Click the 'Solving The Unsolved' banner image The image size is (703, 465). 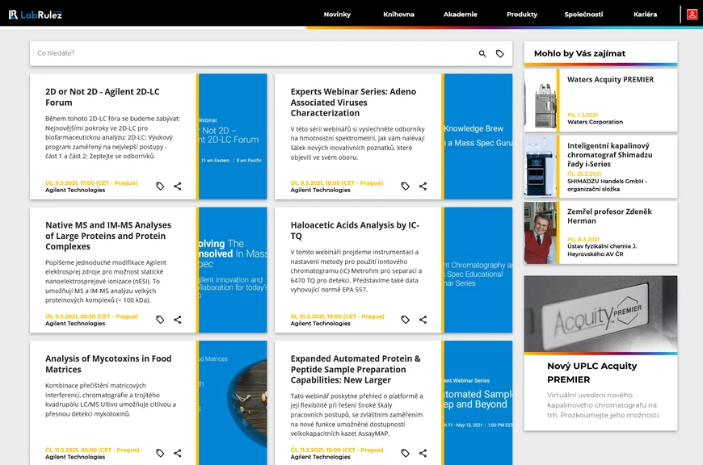pos(233,270)
